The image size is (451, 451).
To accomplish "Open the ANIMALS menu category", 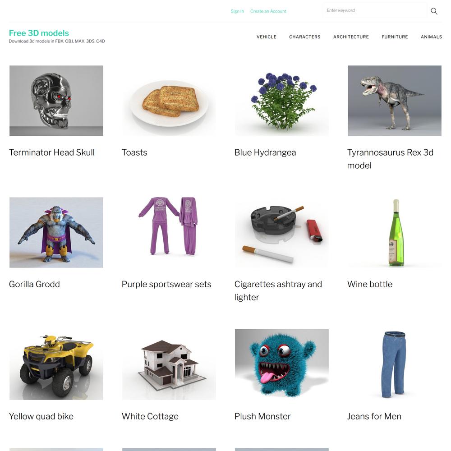I will click(431, 37).
